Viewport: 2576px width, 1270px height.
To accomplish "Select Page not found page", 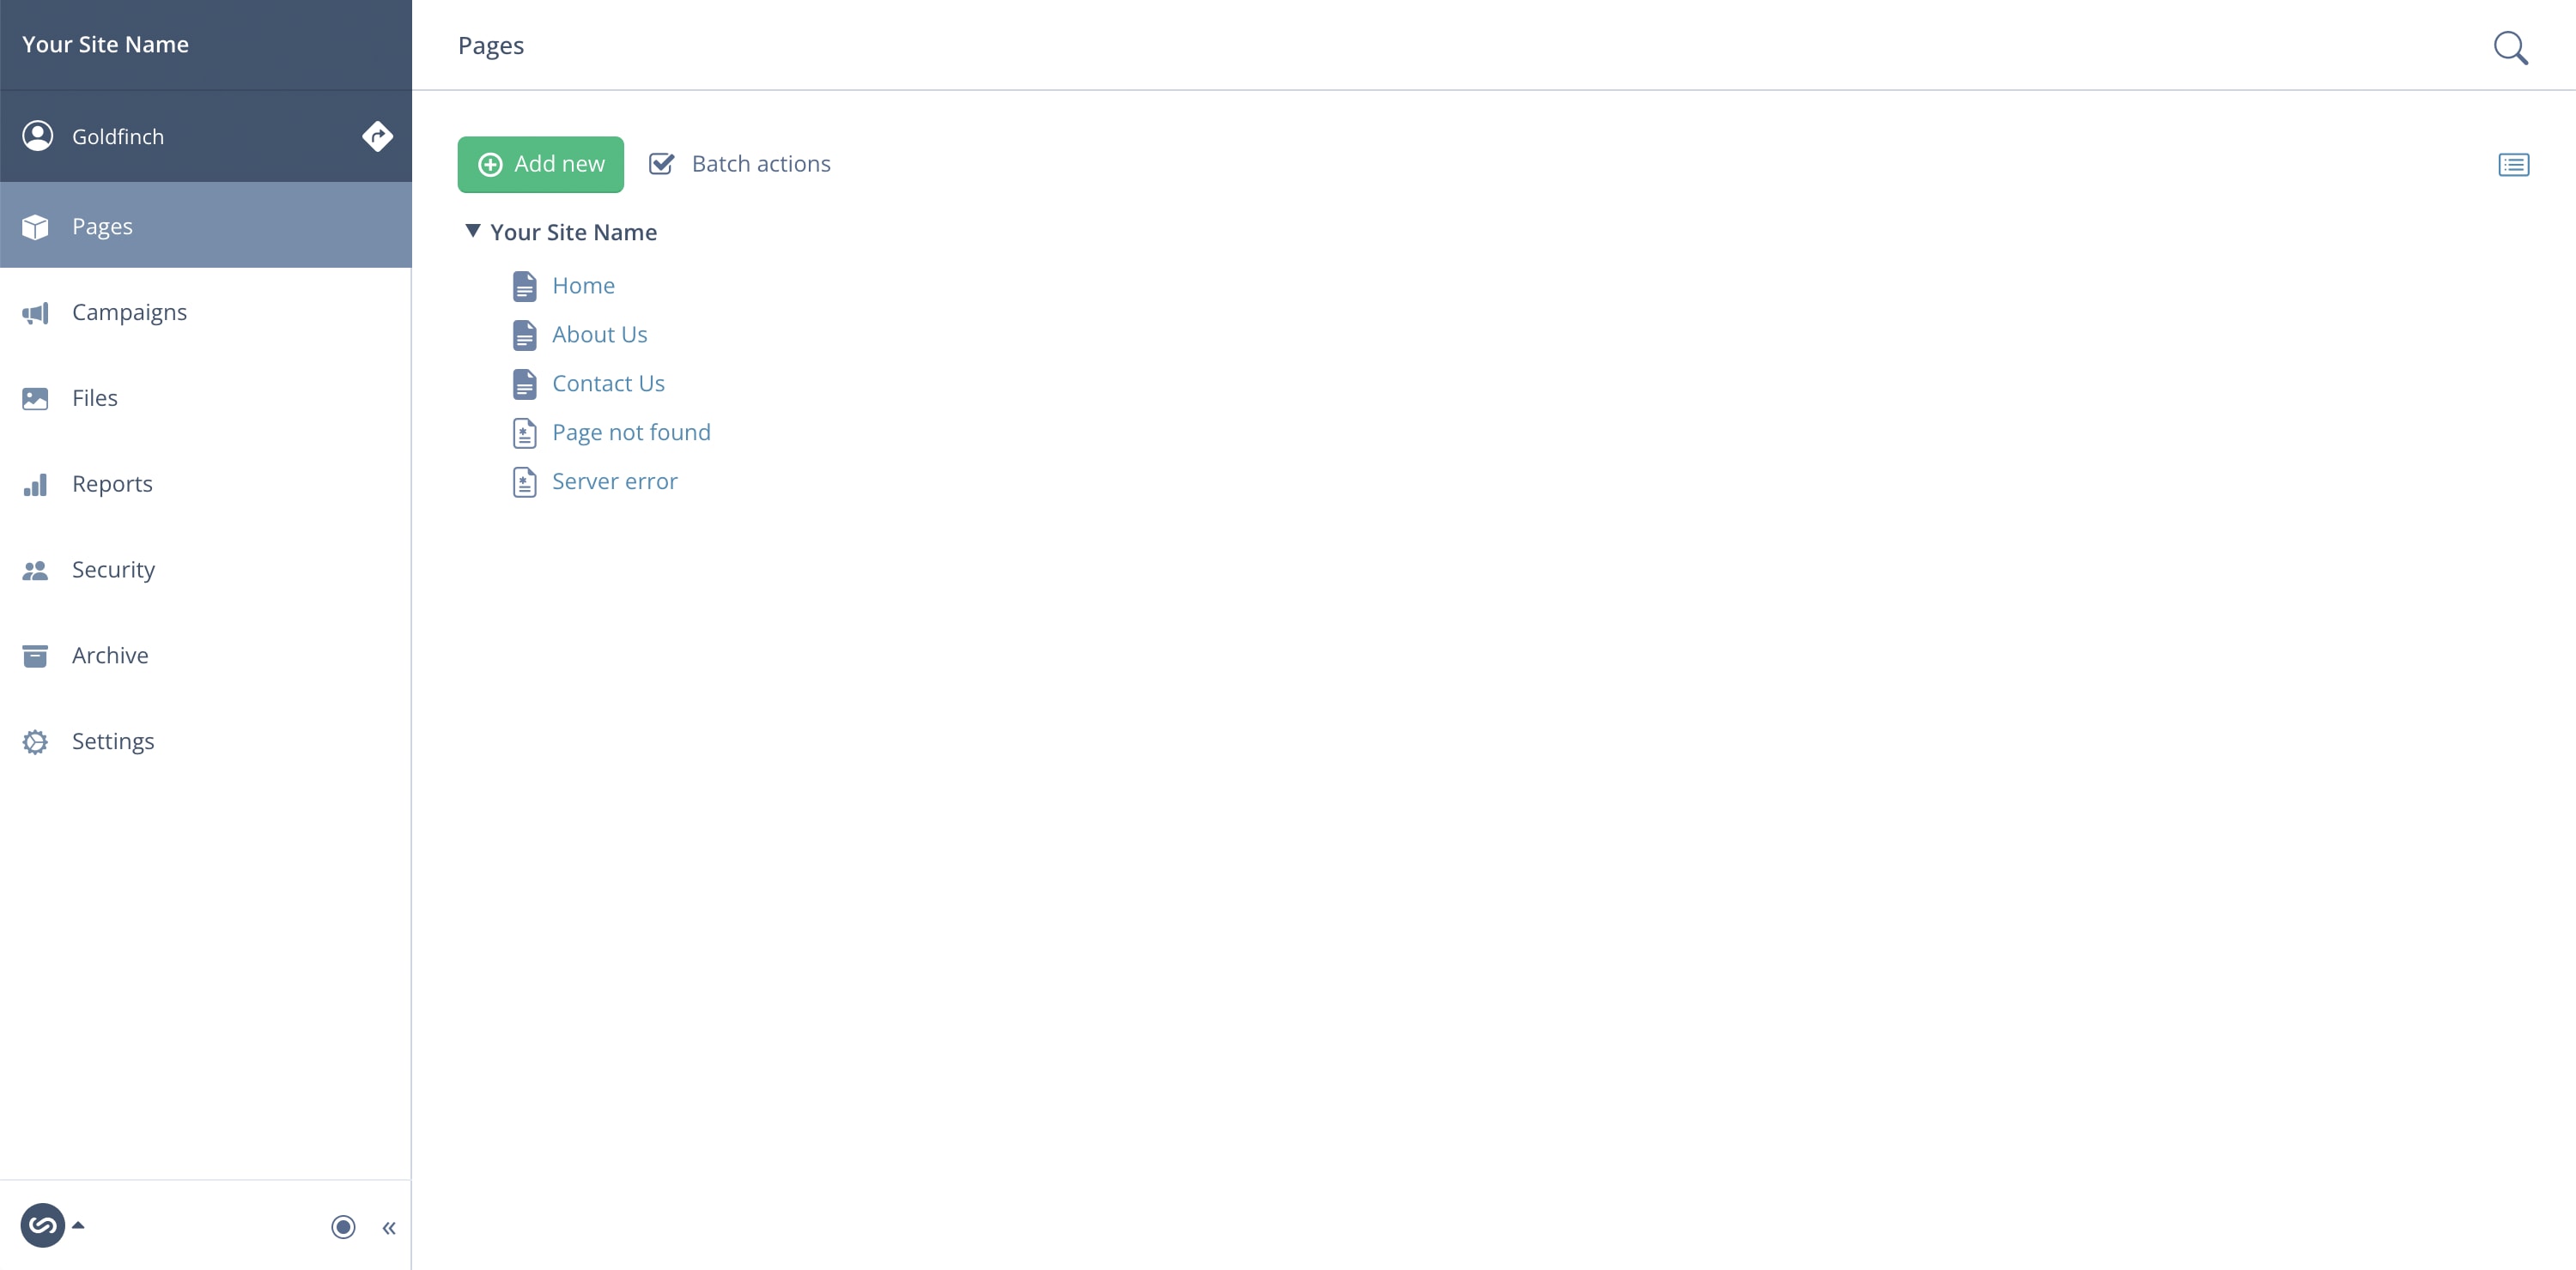I will [633, 432].
